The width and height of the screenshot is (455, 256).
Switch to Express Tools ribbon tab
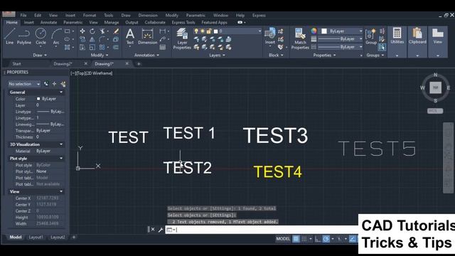[183, 22]
